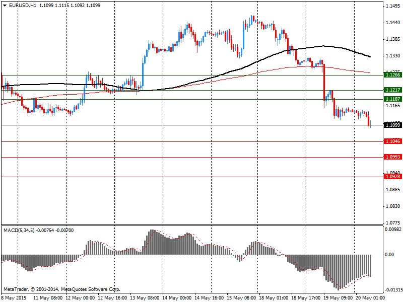Viewport: 403px width, 302px height.
Task: Click the 18 May 17:00 time label
Action: [306, 298]
